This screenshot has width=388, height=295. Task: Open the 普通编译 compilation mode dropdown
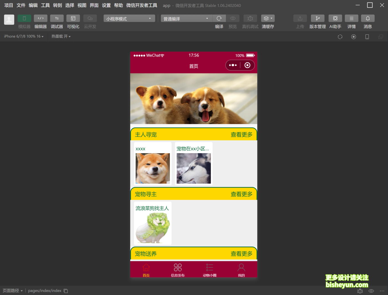pos(186,18)
